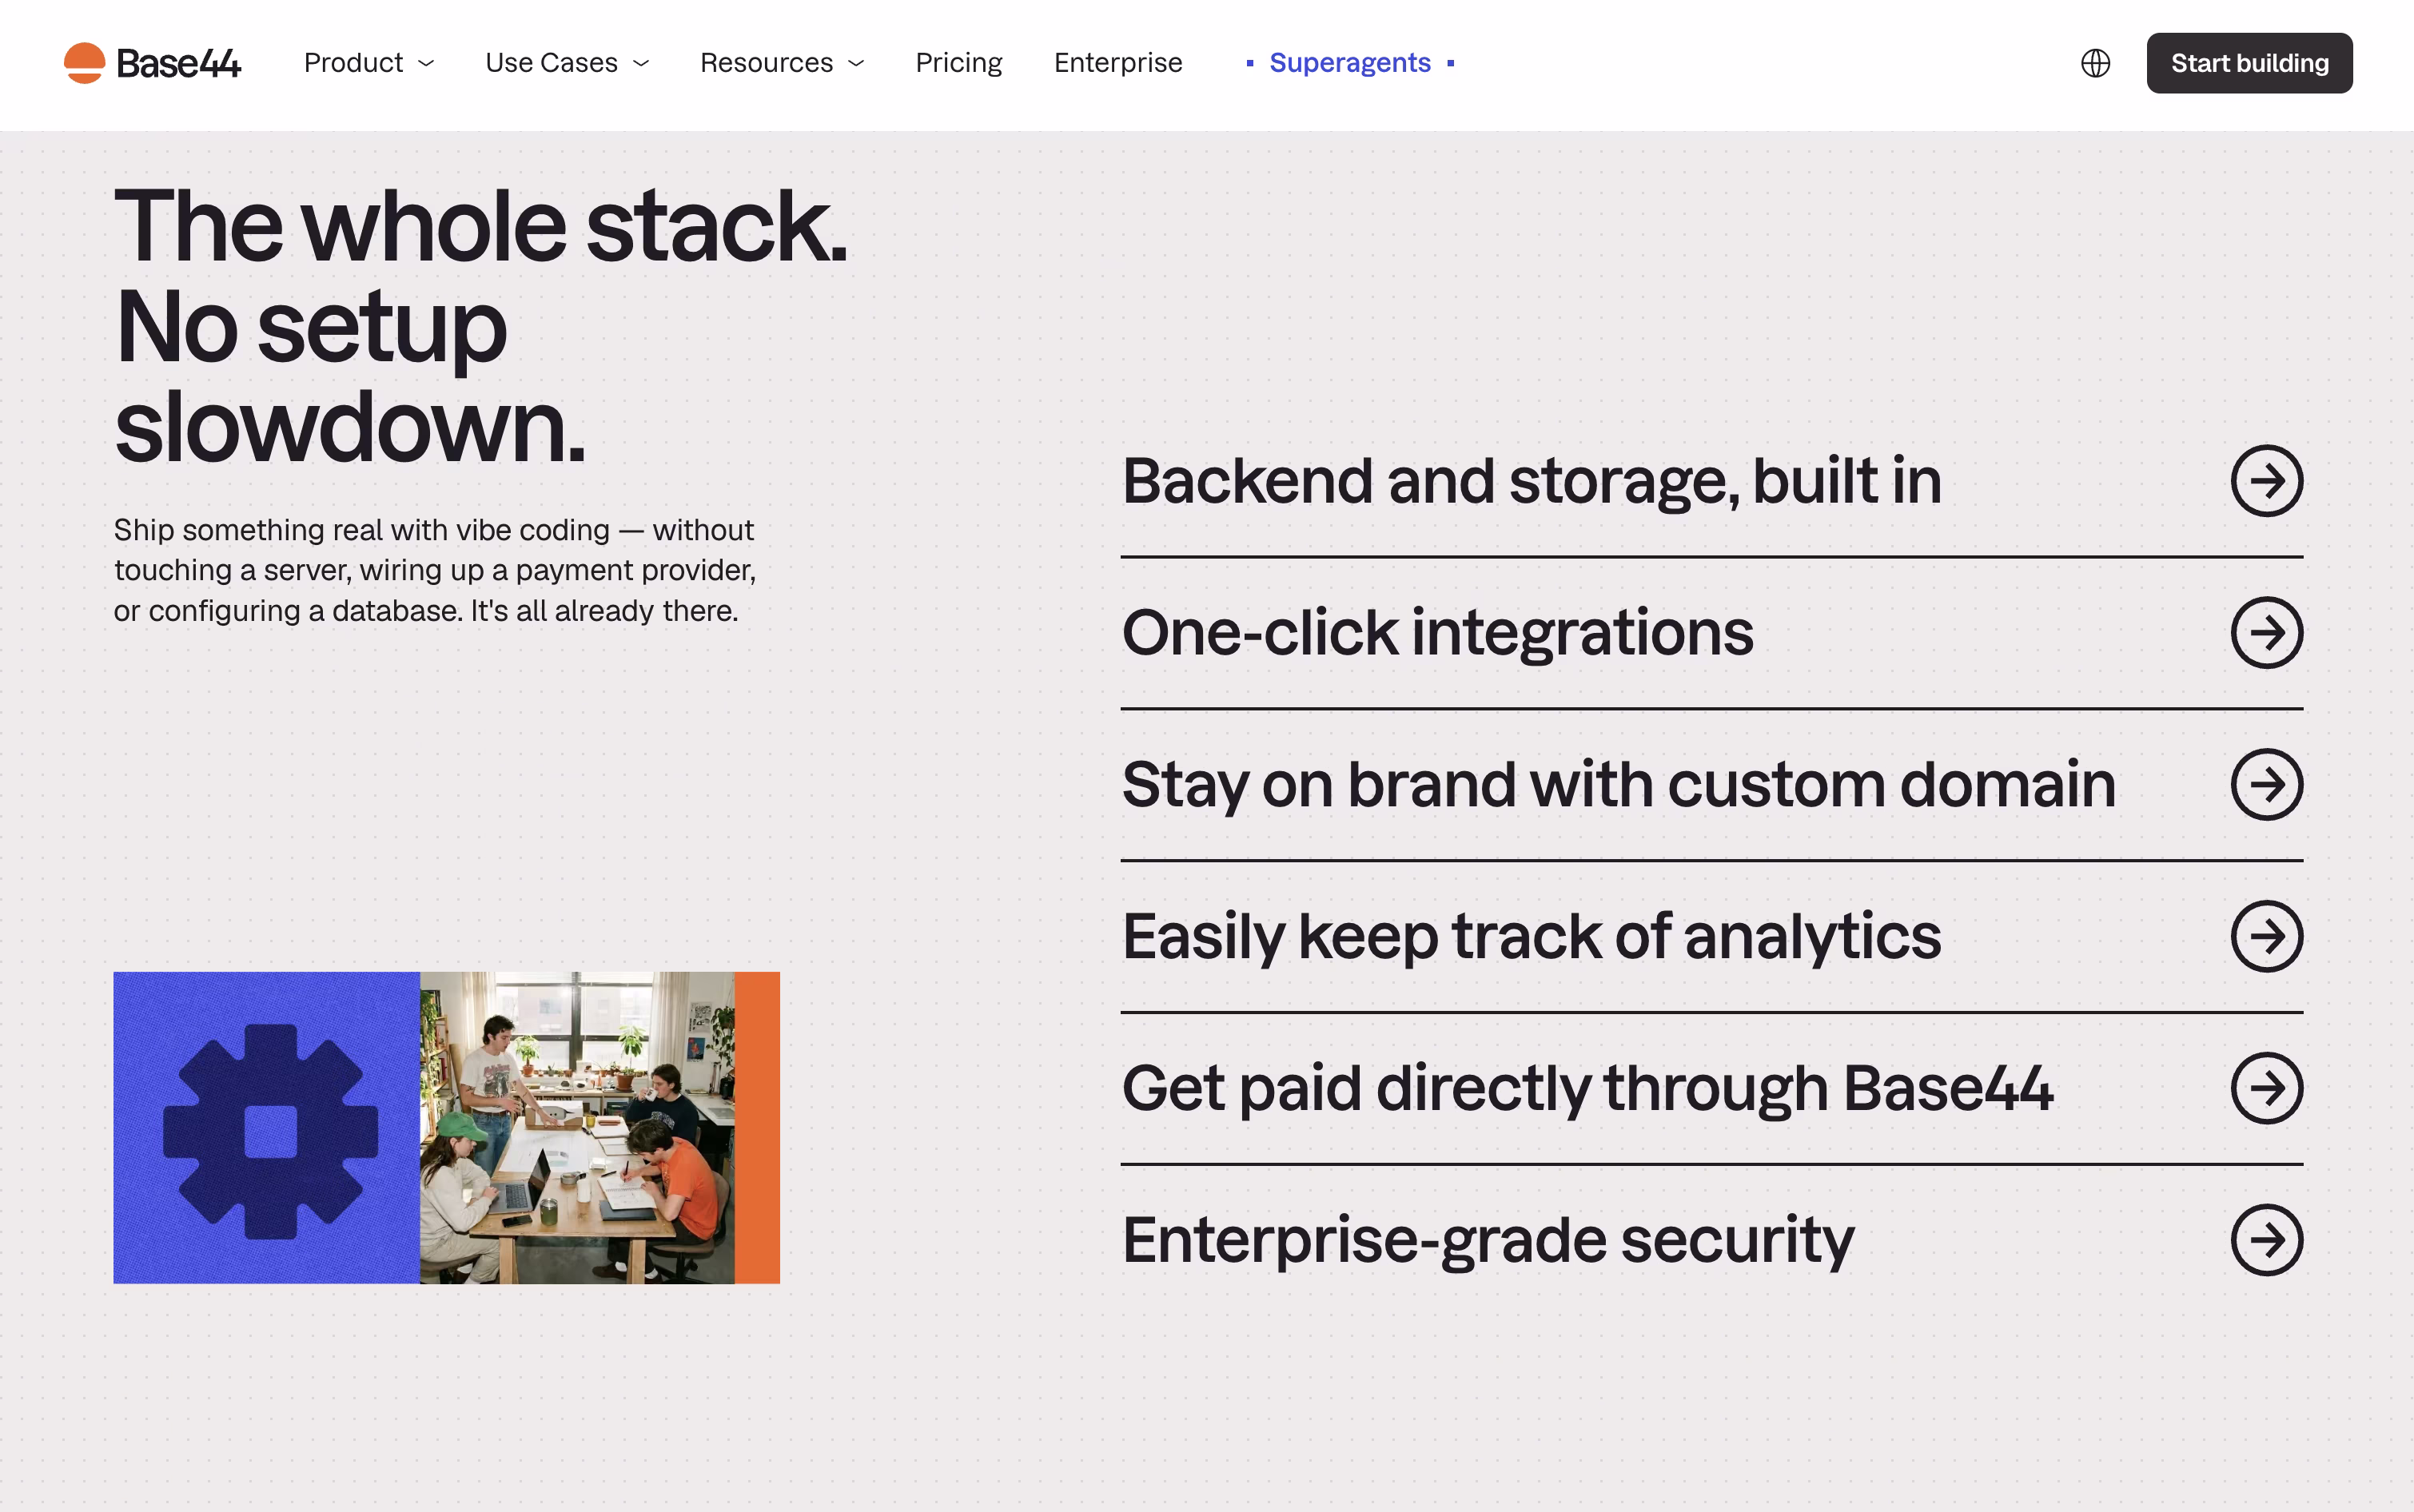Click arrow icon beside Backend and storage
The image size is (2414, 1512).
(2266, 481)
